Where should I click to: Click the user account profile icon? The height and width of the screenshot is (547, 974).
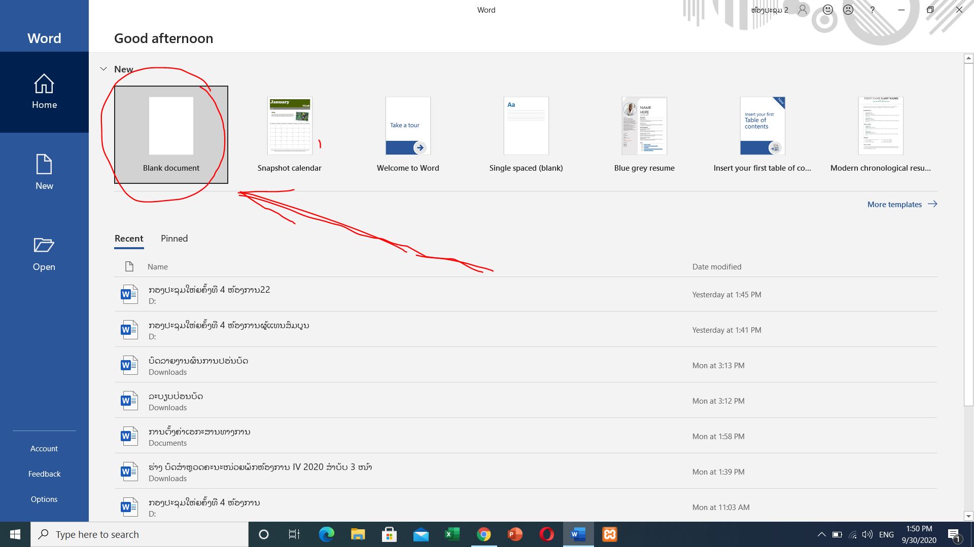(803, 10)
